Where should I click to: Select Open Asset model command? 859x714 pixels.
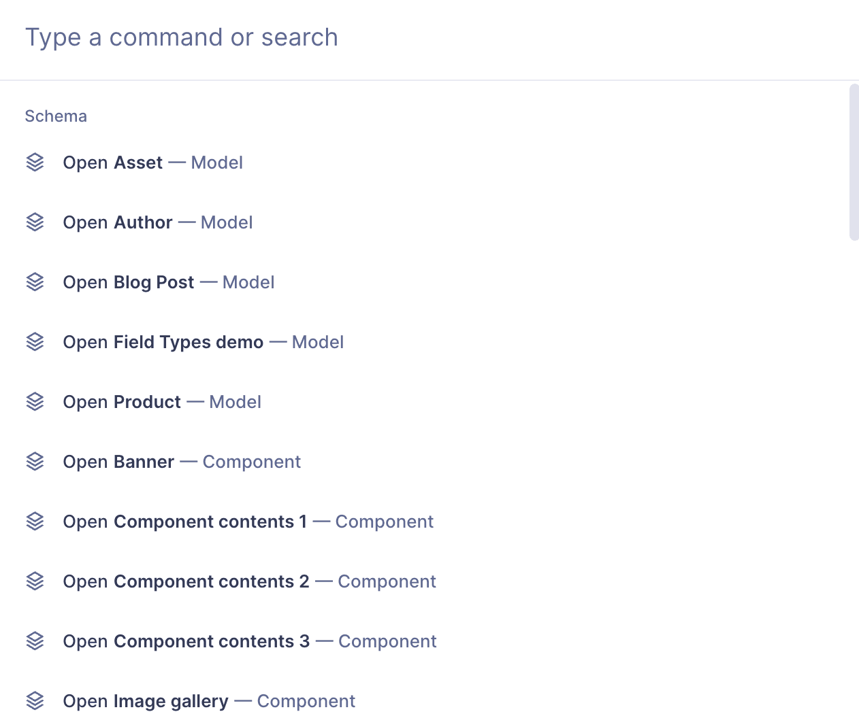pos(152,163)
